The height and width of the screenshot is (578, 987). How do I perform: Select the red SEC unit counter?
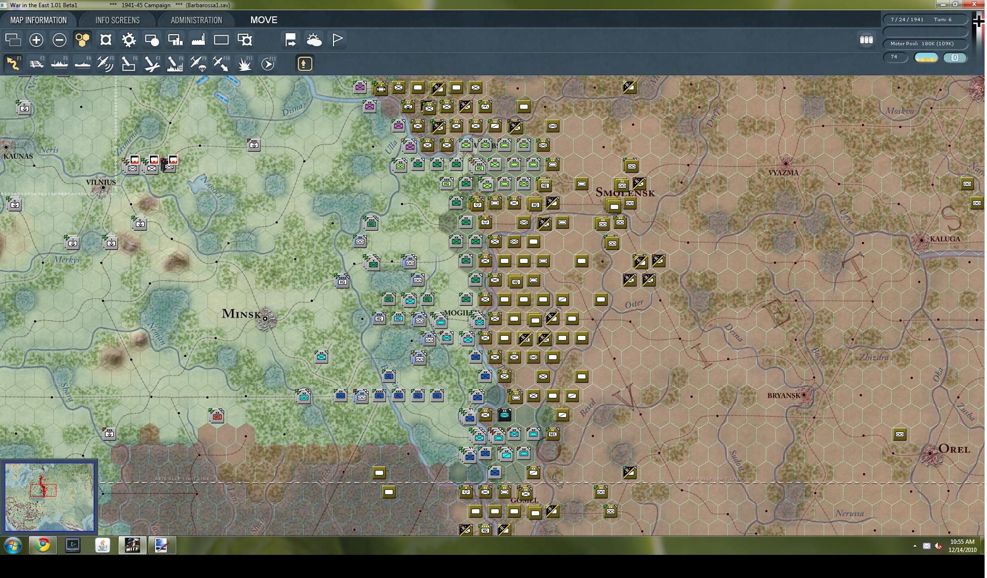[217, 415]
